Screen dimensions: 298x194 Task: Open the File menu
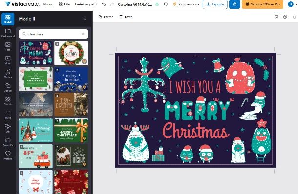pyautogui.click(x=64, y=4)
